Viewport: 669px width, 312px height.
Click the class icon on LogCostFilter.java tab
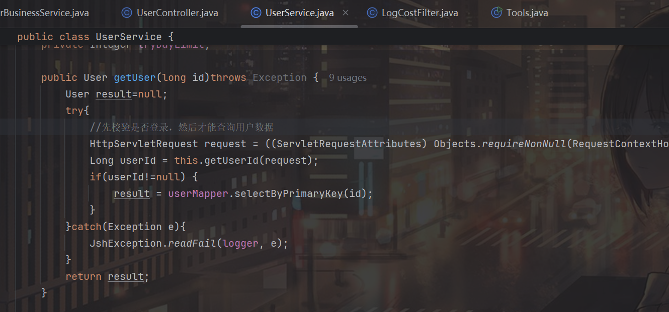(372, 13)
